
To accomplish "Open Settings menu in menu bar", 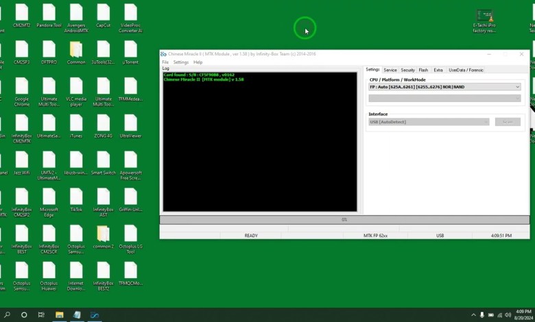I will [x=181, y=62].
